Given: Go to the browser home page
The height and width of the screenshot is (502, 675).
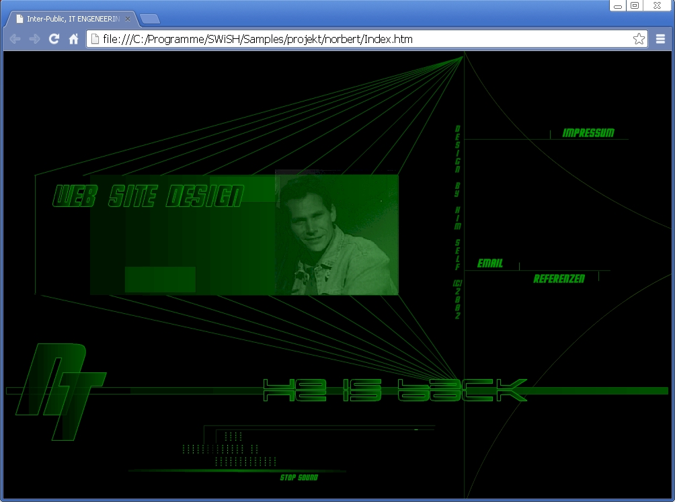Looking at the screenshot, I should 74,39.
